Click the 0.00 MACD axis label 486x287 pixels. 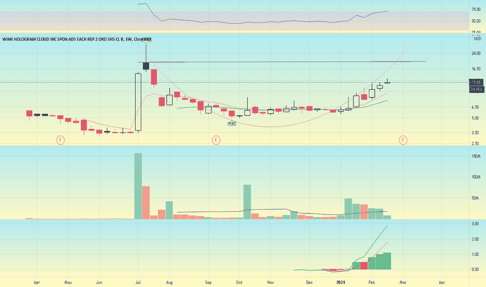(475, 269)
